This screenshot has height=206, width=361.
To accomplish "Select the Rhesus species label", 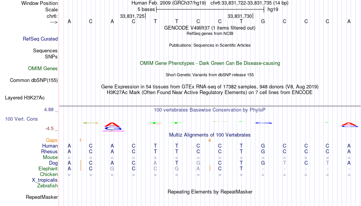I will point(49,151).
